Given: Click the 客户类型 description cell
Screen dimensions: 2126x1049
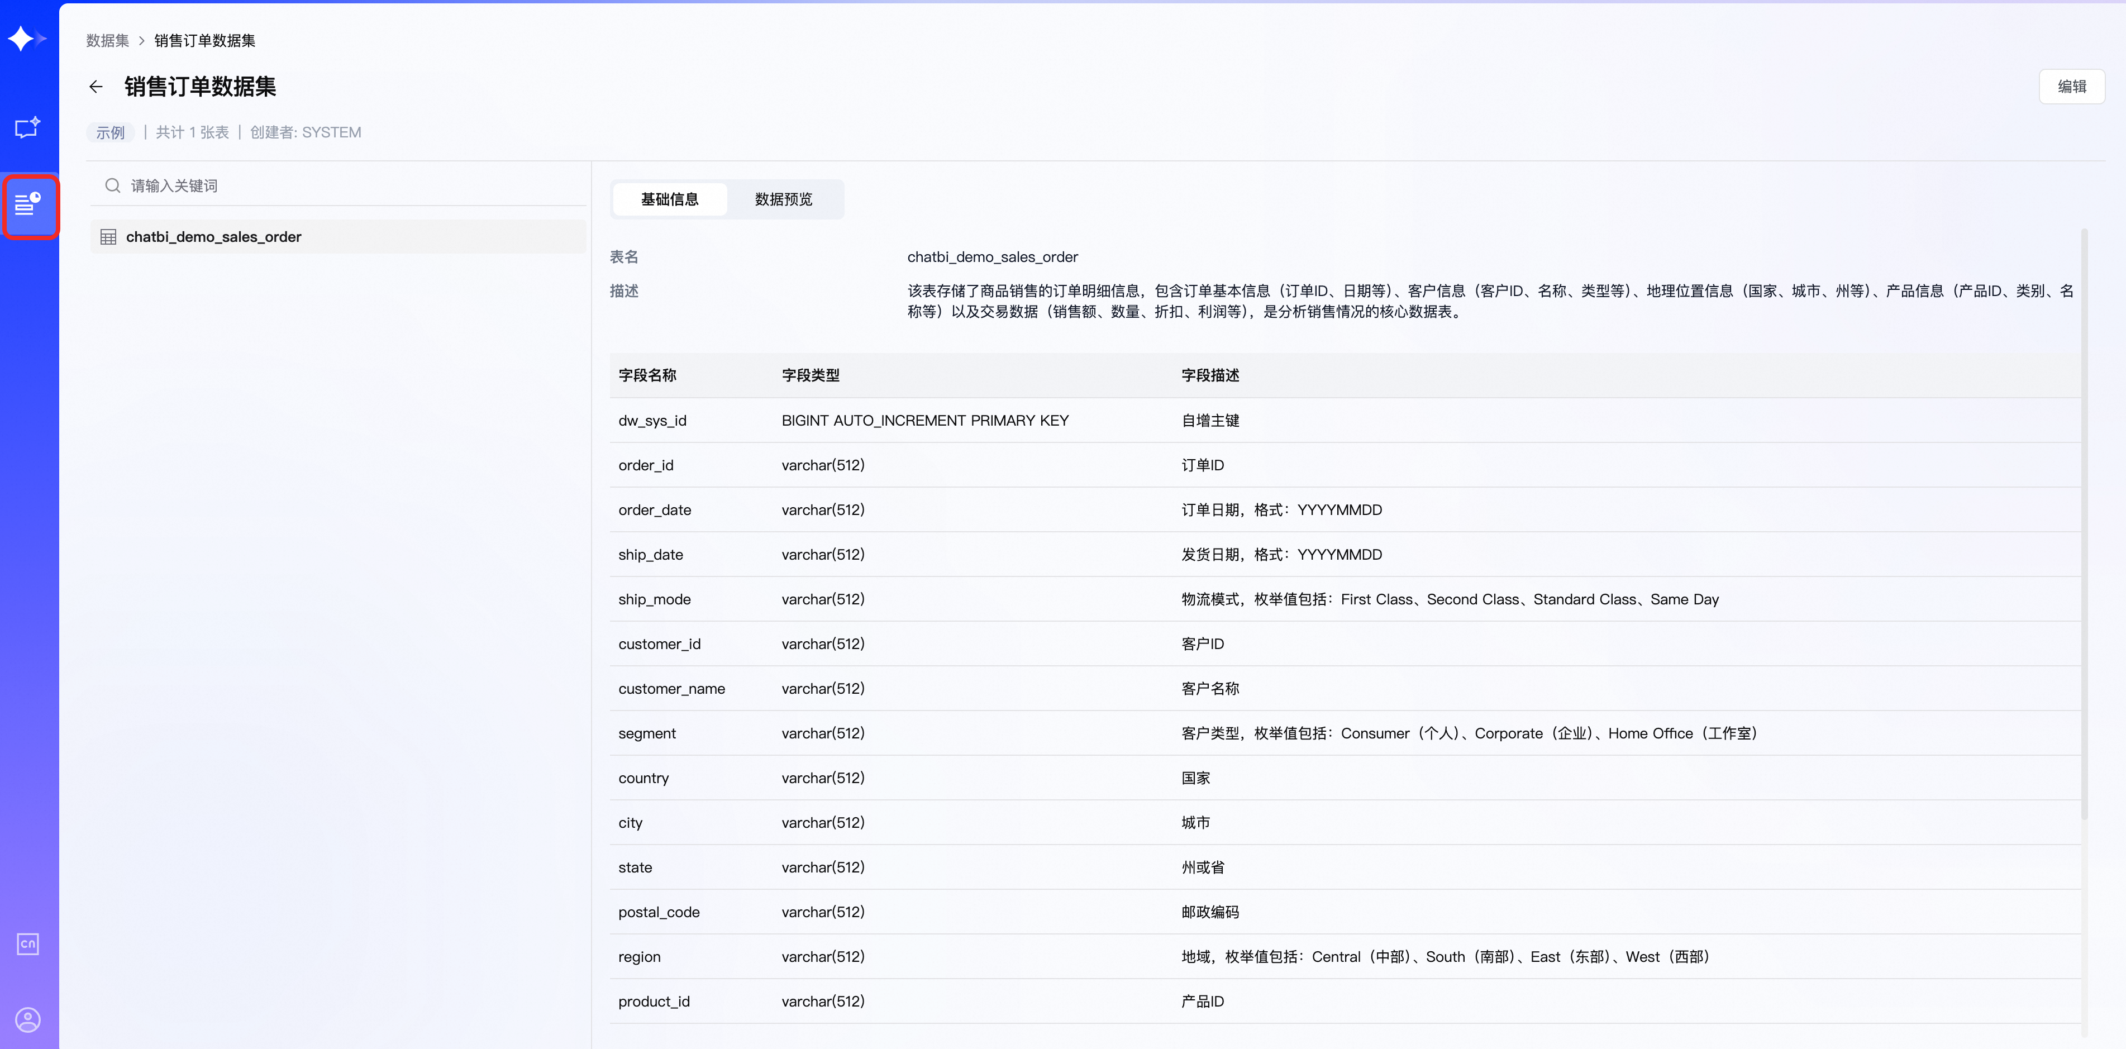Looking at the screenshot, I should tap(1470, 733).
